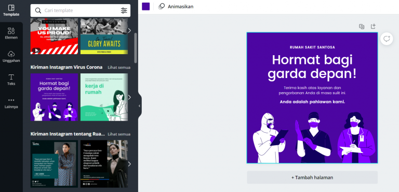Collapse the side panel with arrow handle
399x192 pixels.
tap(139, 106)
